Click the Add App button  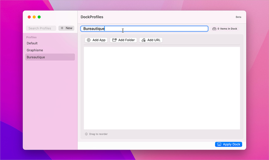(96, 40)
